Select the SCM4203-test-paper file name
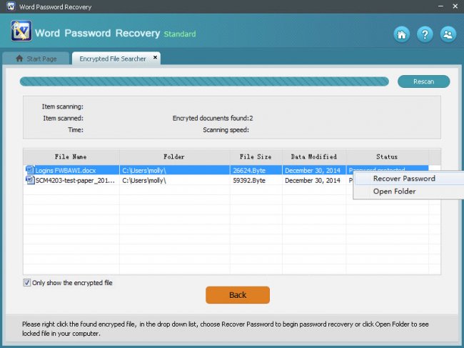464x348 pixels. [x=75, y=180]
